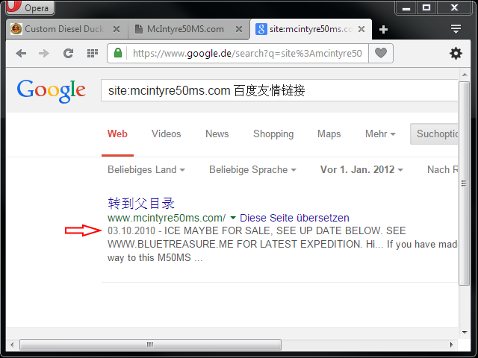Click the horizontal scrollbar left arrow
Image resolution: width=478 pixels, height=358 pixels.
(12, 345)
